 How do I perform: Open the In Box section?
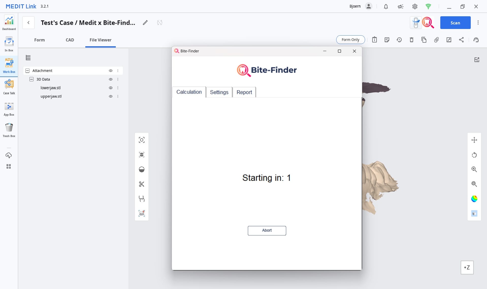point(9,44)
